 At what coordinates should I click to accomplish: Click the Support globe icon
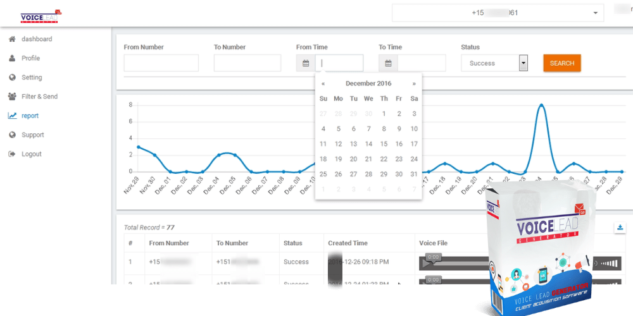point(12,135)
